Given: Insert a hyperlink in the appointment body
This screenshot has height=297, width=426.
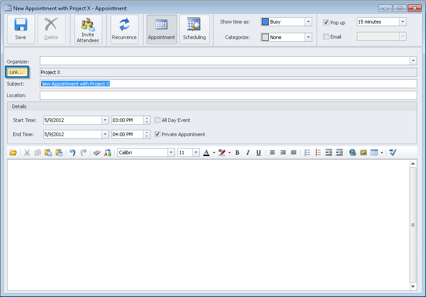Looking at the screenshot, I should click(353, 152).
